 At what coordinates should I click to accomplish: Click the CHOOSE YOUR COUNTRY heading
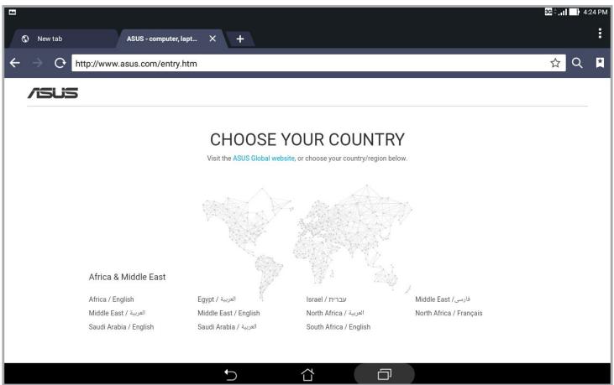tap(307, 139)
